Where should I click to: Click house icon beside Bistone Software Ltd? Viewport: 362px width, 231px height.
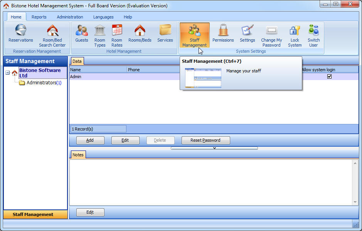tap(15, 73)
